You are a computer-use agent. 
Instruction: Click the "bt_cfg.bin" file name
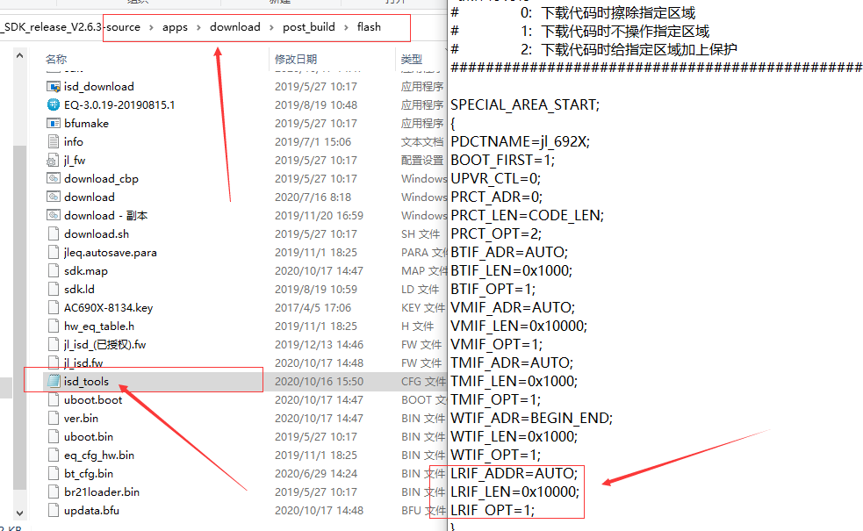[89, 473]
